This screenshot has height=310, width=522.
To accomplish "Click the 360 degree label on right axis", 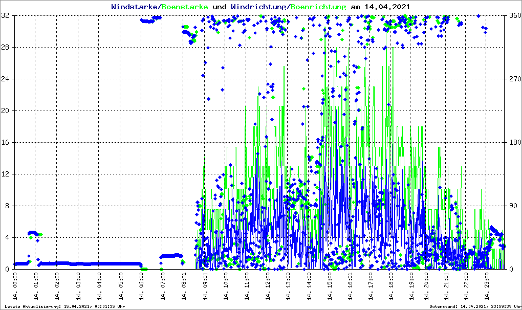I will pyautogui.click(x=514, y=16).
